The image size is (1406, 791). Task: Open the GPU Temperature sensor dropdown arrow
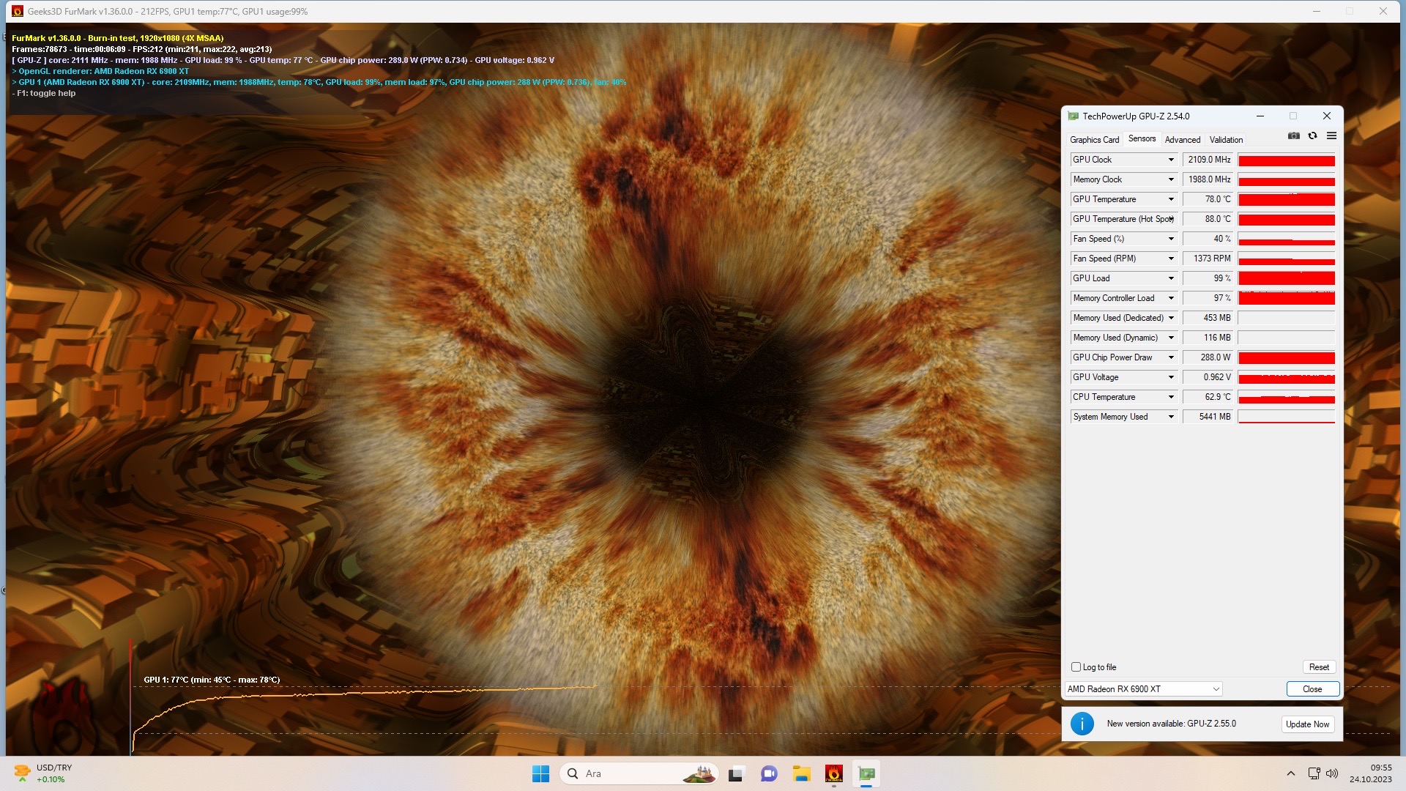[1171, 199]
